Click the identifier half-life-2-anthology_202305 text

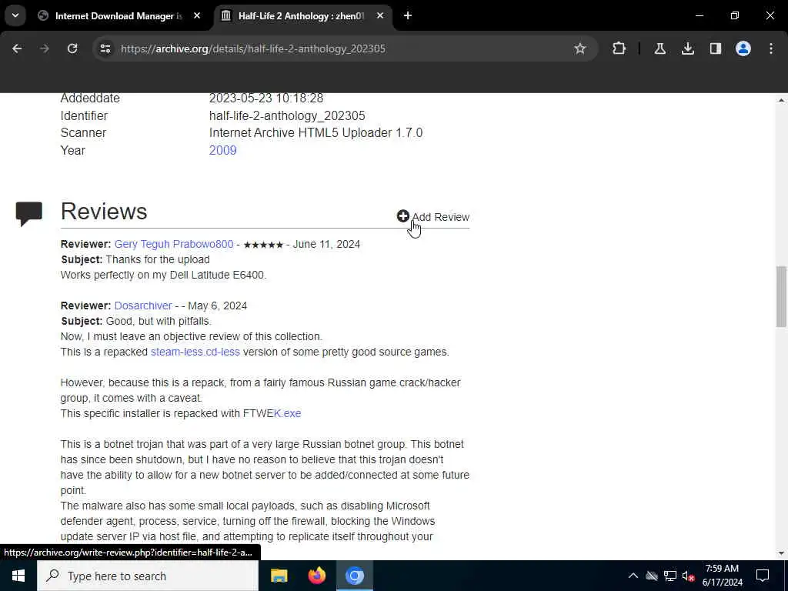[x=287, y=115]
